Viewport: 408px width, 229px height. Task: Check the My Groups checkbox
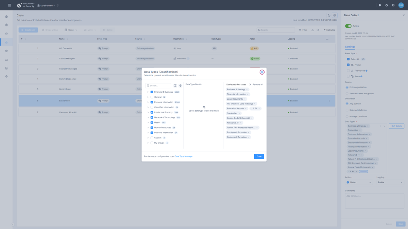[152, 143]
